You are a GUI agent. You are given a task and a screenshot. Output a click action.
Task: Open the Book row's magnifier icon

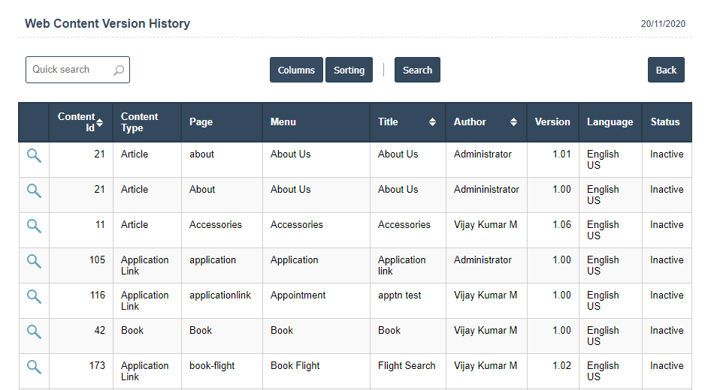[34, 331]
